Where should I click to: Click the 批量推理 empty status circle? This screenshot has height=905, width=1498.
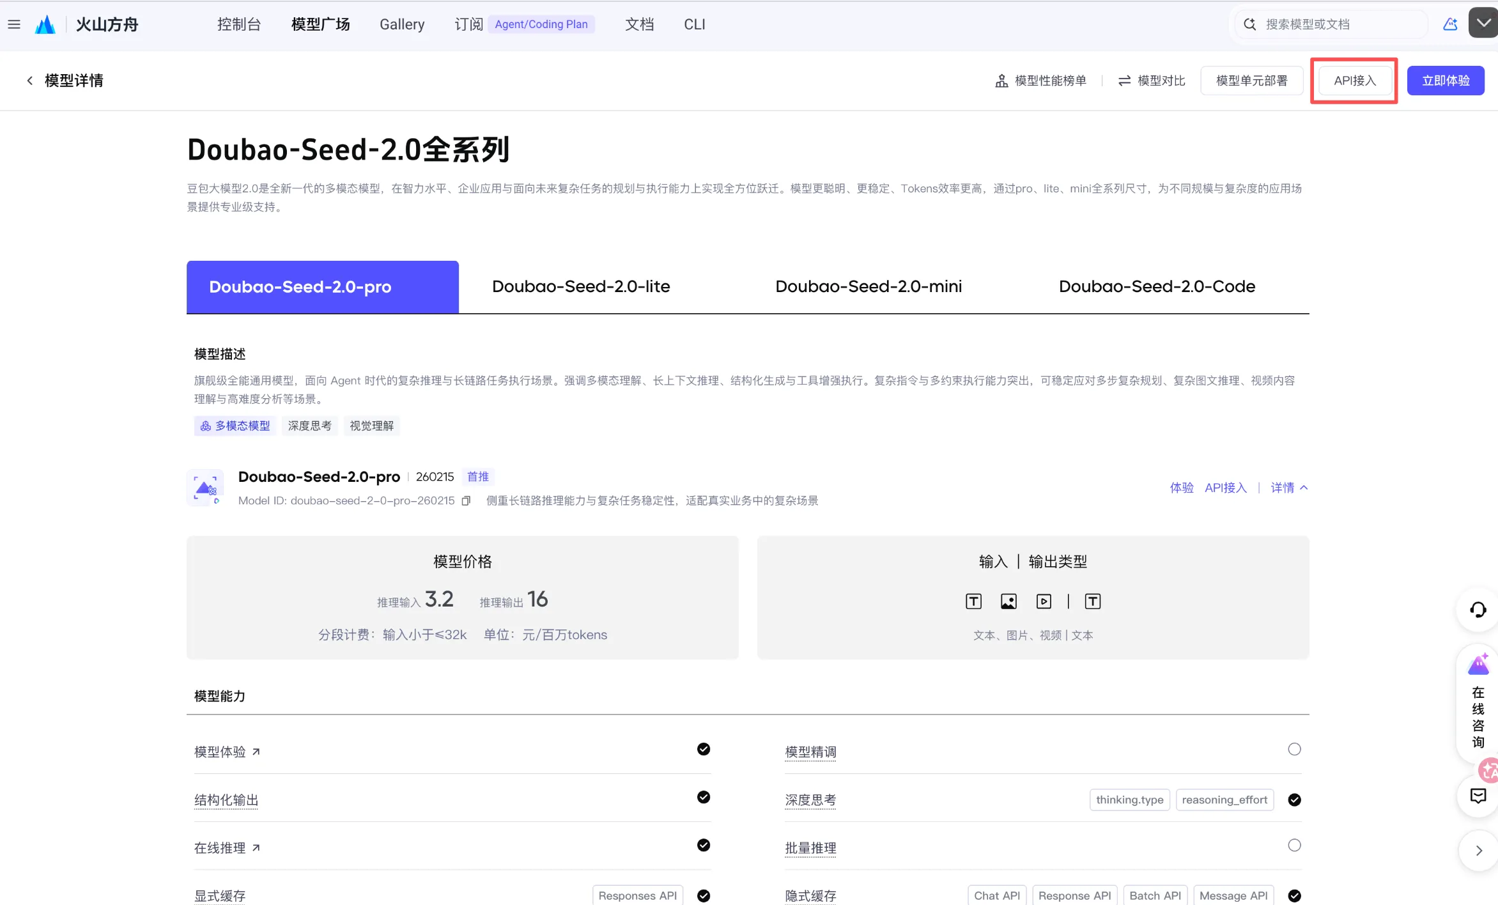(1294, 845)
